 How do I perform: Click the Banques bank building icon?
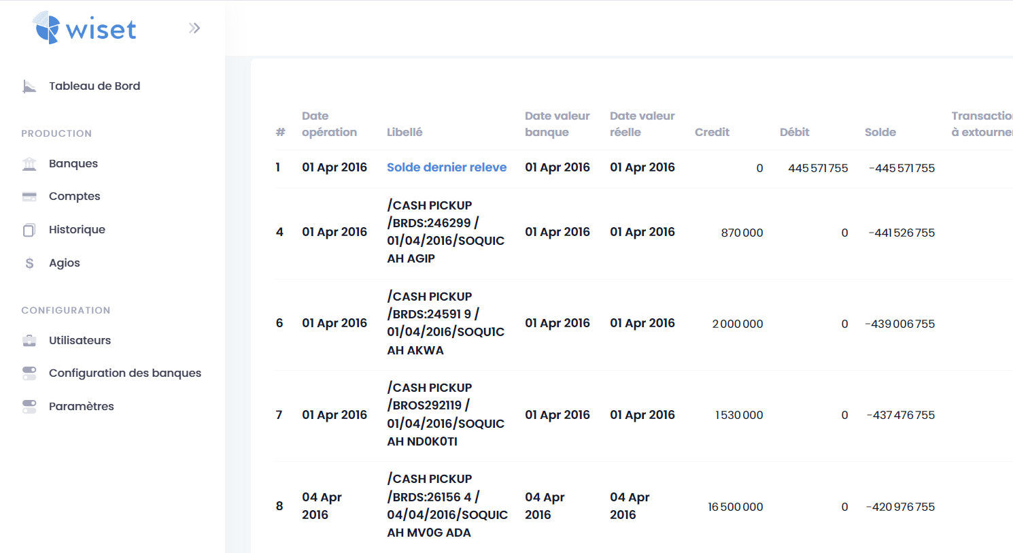coord(29,164)
